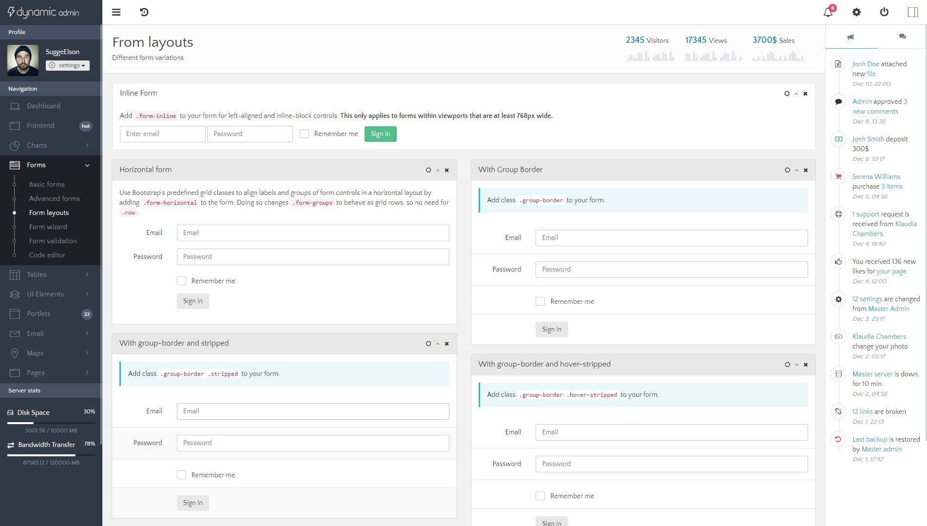Image resolution: width=927 pixels, height=526 pixels.
Task: Open the settings gear in the header
Action: 856,12
